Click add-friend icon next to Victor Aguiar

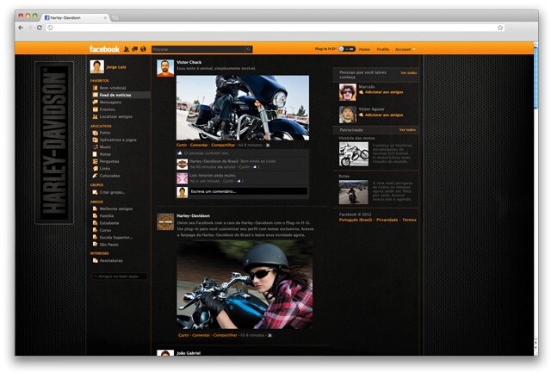tap(361, 115)
